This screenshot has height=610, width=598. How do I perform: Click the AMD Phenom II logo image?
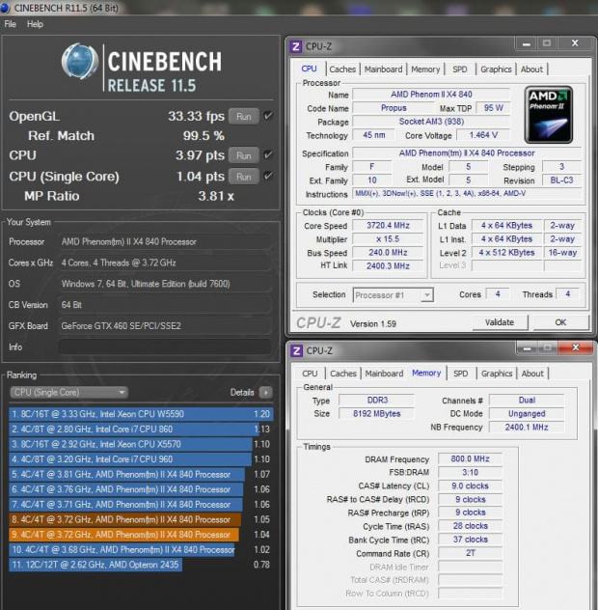(548, 114)
